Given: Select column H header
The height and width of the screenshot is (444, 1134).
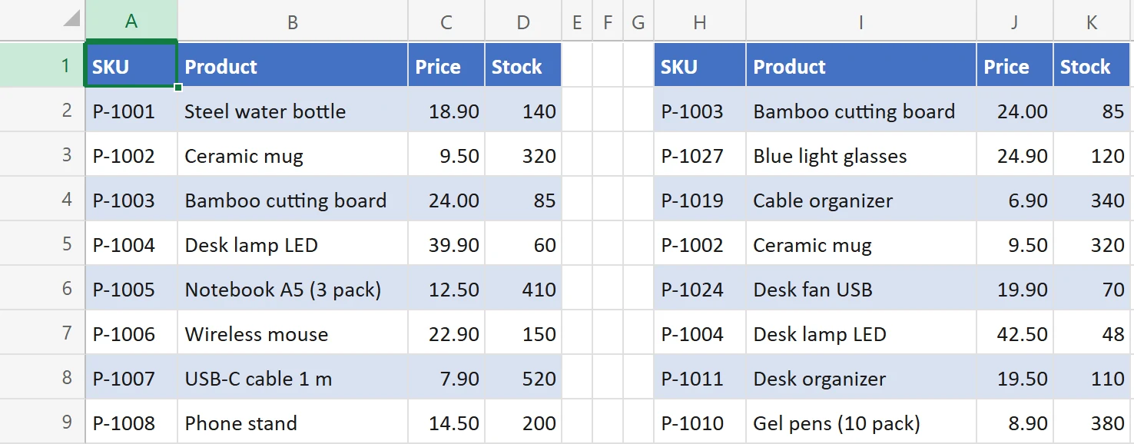Looking at the screenshot, I should (700, 21).
